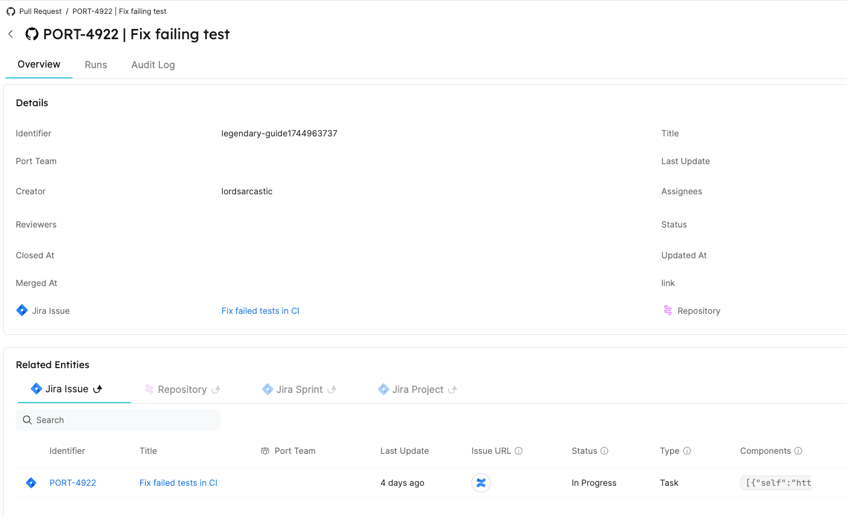Click the Jira diamond icon beside PORT-4922 row
847x516 pixels.
tap(31, 483)
